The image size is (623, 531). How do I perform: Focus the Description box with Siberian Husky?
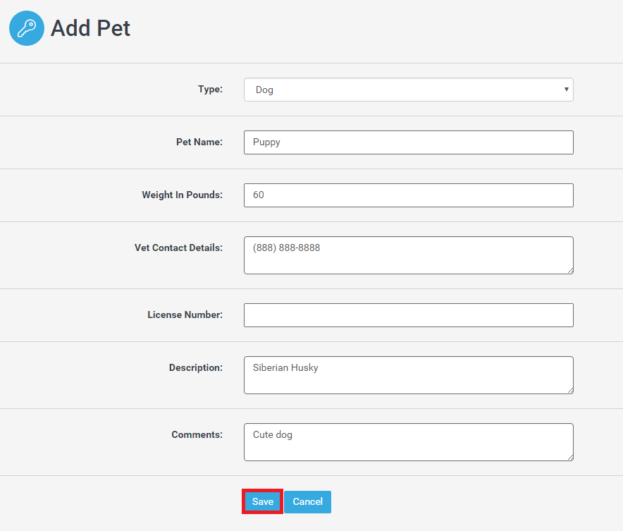[x=408, y=374]
